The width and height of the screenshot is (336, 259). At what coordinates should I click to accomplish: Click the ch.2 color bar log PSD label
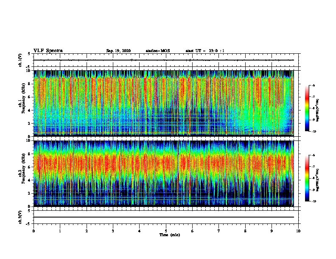(318, 180)
